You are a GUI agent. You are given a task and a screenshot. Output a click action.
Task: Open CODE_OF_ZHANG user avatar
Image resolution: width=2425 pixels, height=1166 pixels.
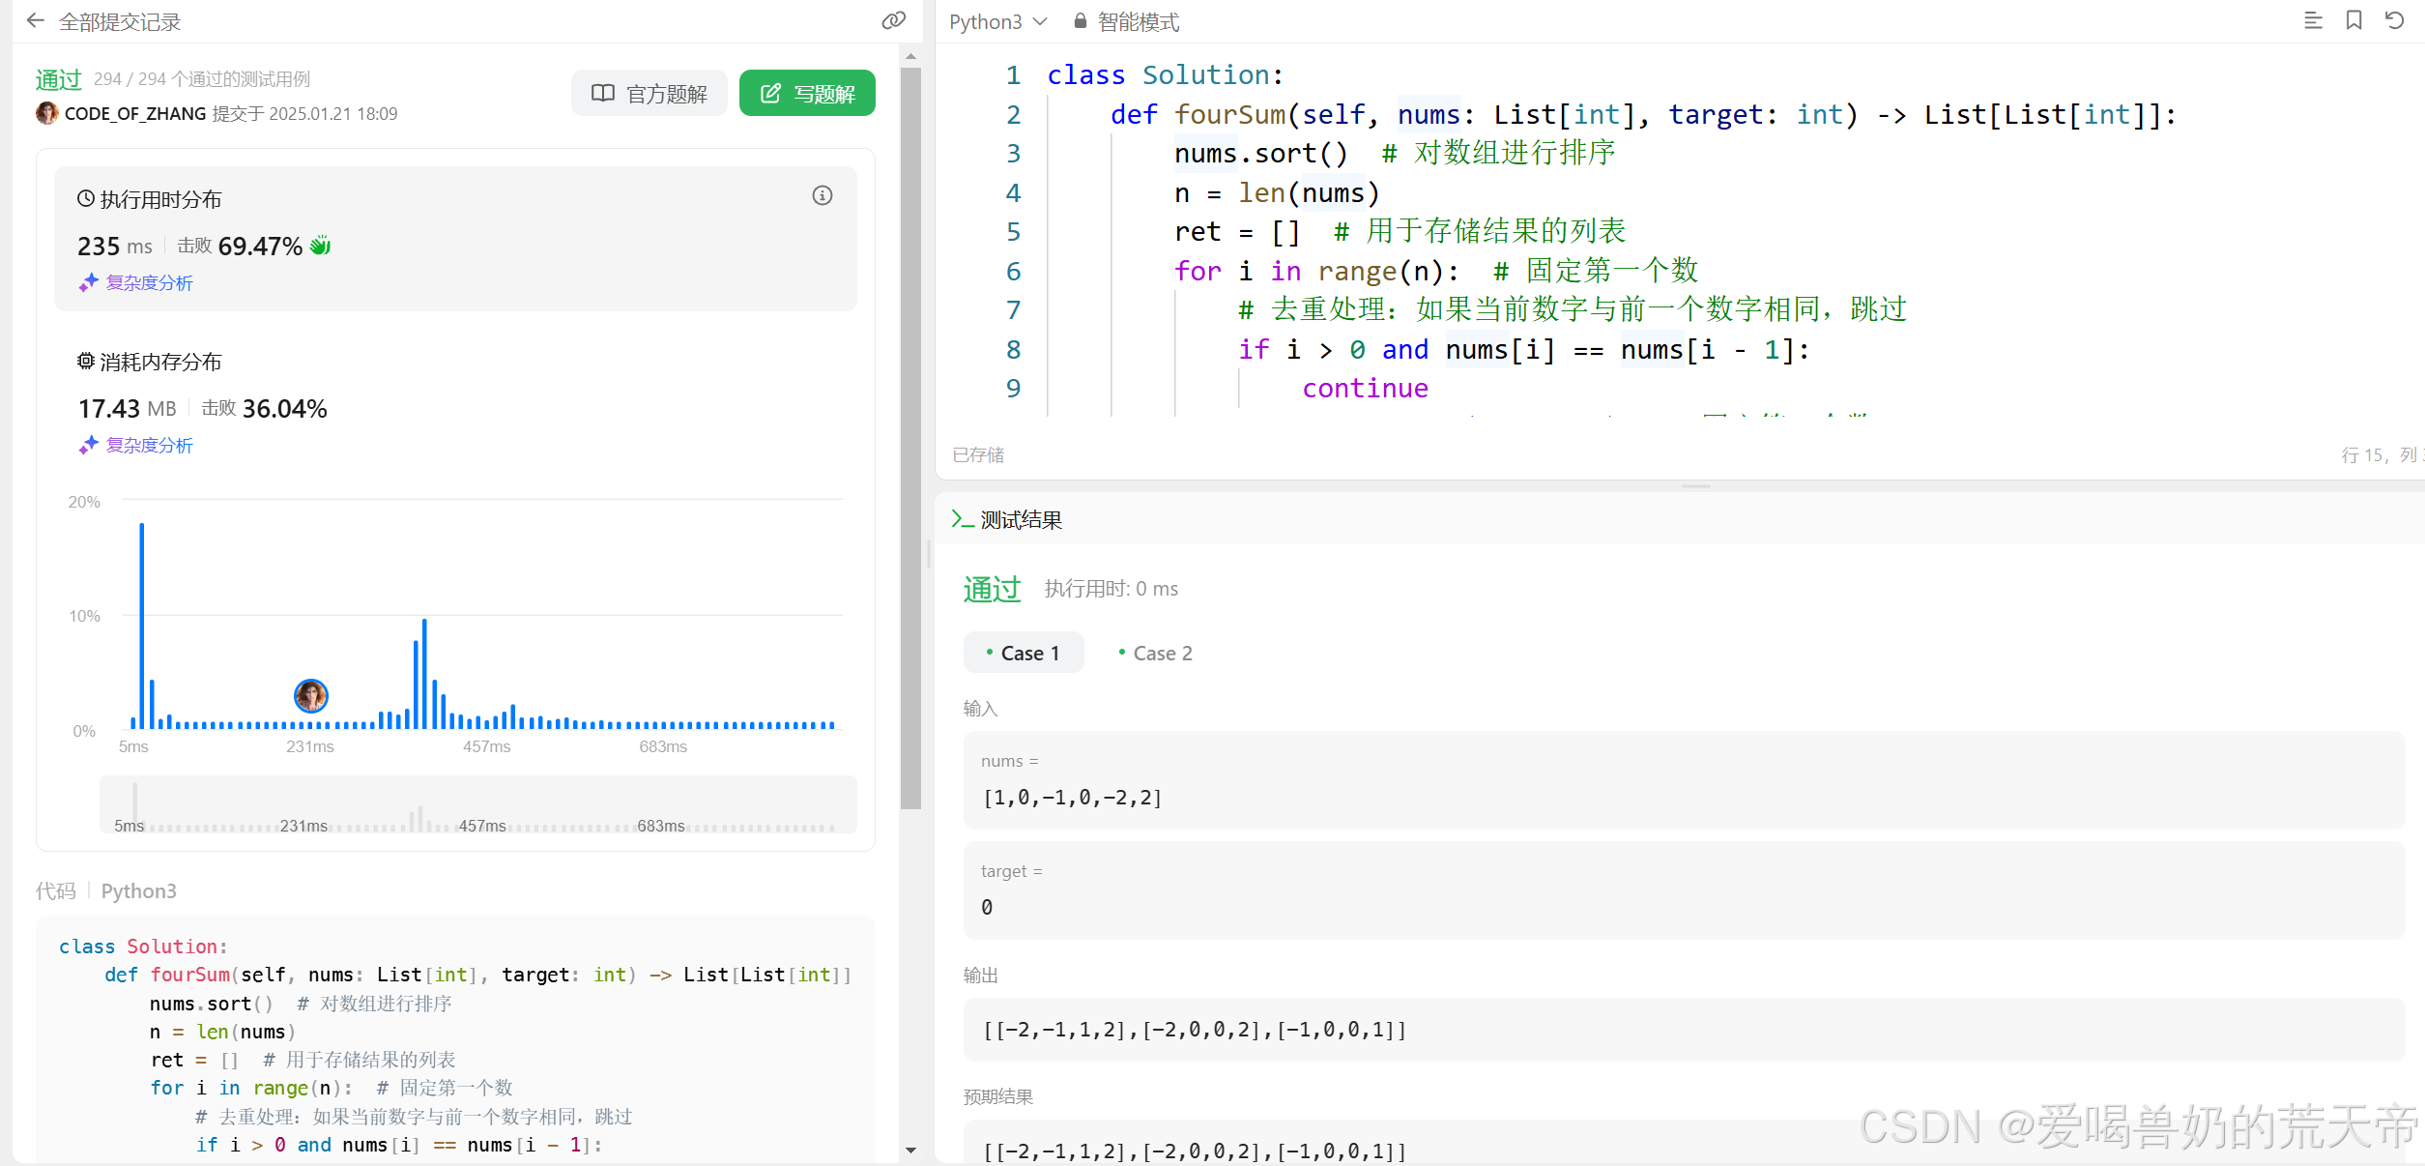click(x=46, y=113)
